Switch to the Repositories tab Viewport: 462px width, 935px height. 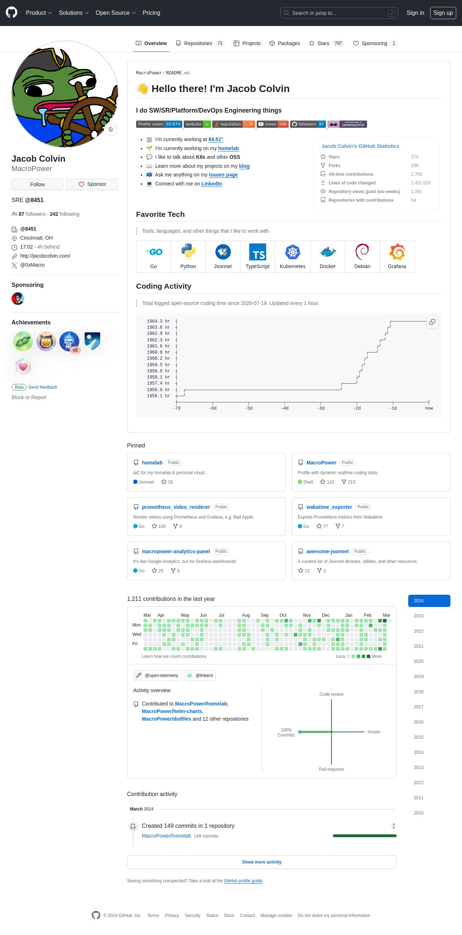200,43
